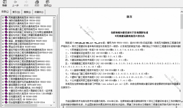
Task: Expand the 锅炉房设计标准GB50041-2020 node
Action: [3, 76]
